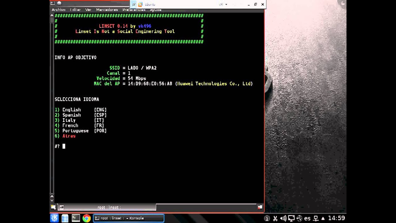Click the command prompt input cursor
The width and height of the screenshot is (396, 223).
click(64, 146)
